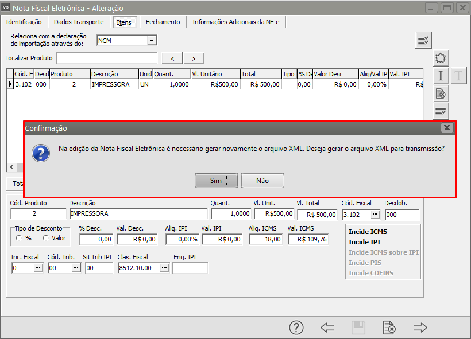Click the cancel document icon in bottom bar
Image resolution: width=471 pixels, height=339 pixels.
click(x=389, y=328)
